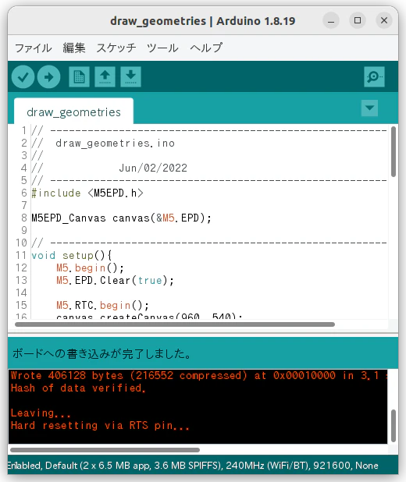Click the 'Wrote 406128 bytes' console line
This screenshot has height=482, width=406.
[198, 375]
